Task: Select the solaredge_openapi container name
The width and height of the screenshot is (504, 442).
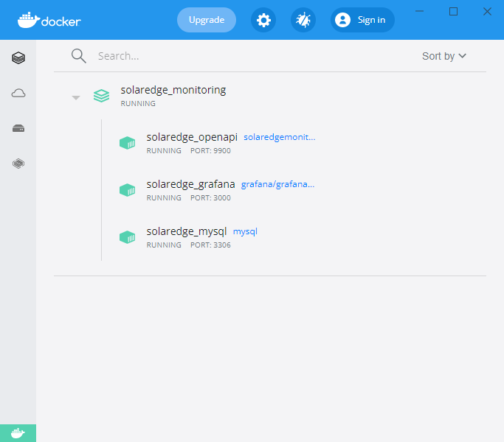Action: (192, 137)
